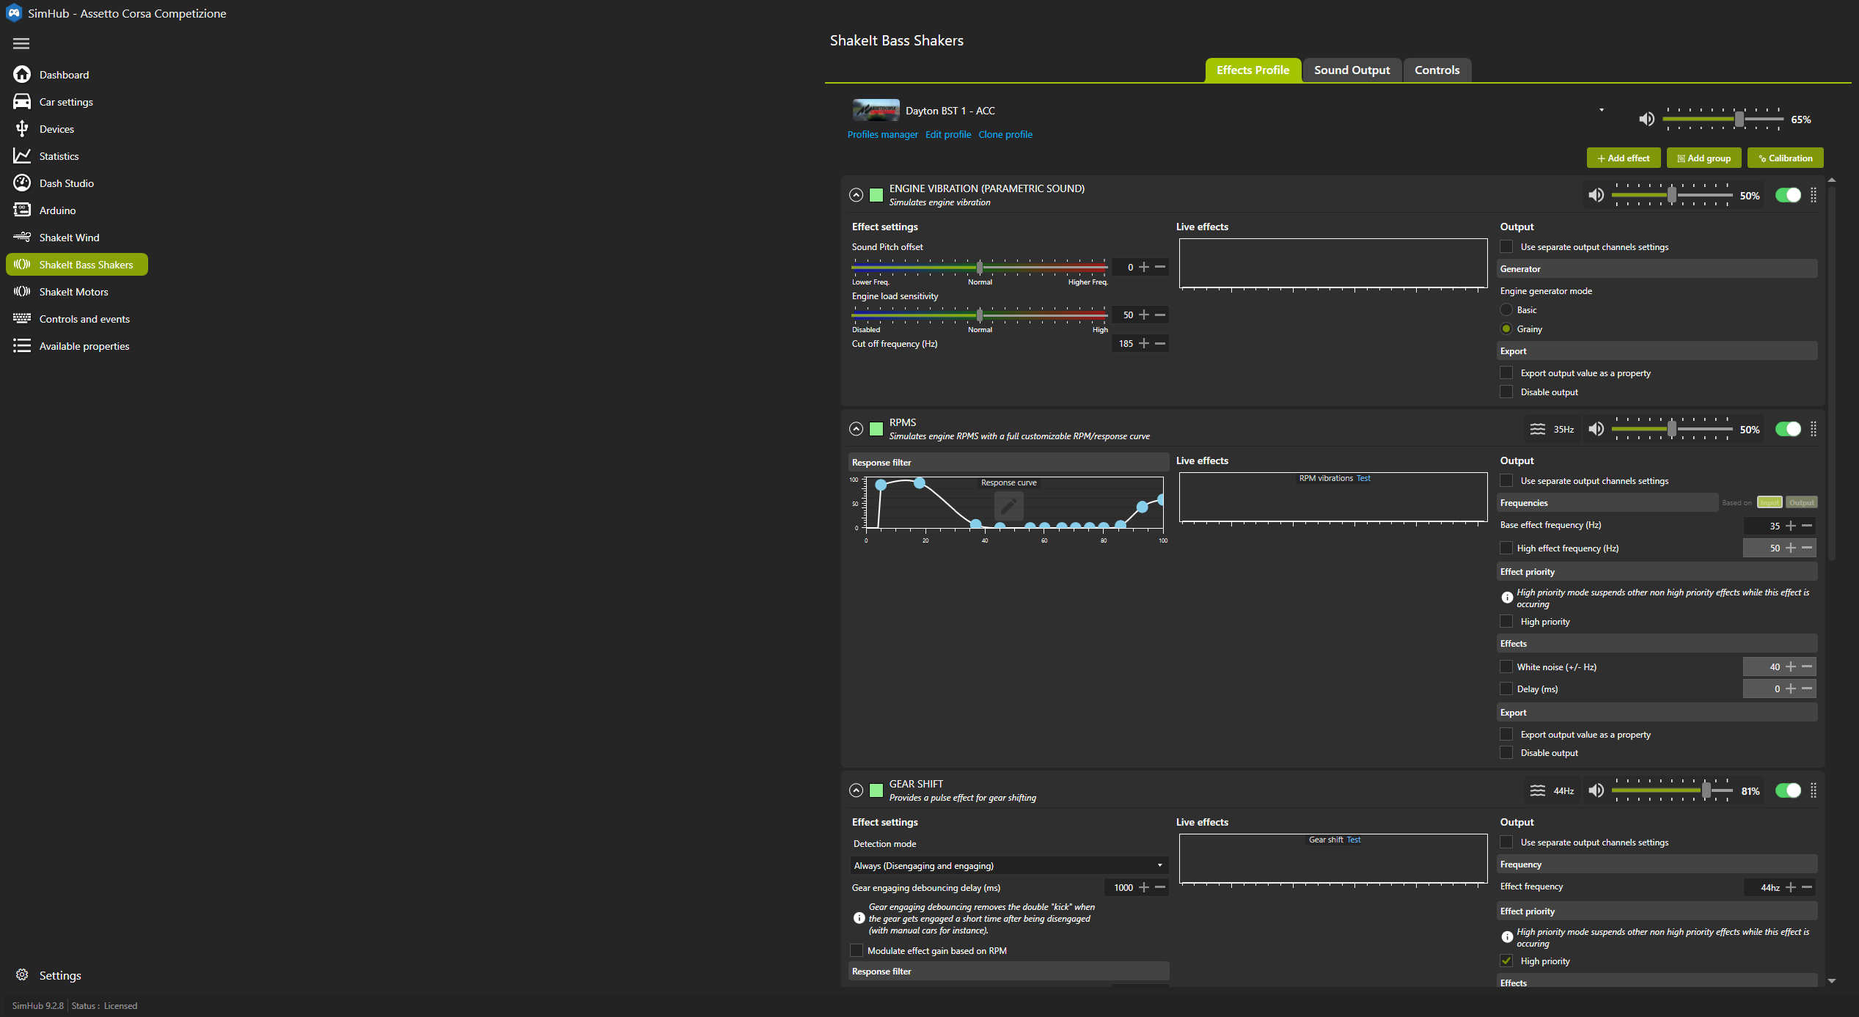1859x1017 pixels.
Task: Click Gear Shift 44Hz frequency wave icon
Action: coord(1538,790)
